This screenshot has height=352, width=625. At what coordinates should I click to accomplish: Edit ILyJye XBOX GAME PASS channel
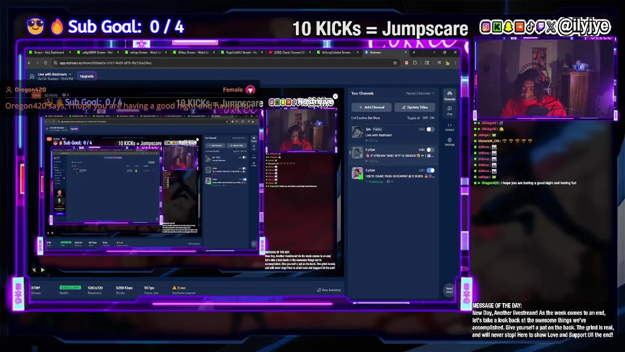point(421,171)
